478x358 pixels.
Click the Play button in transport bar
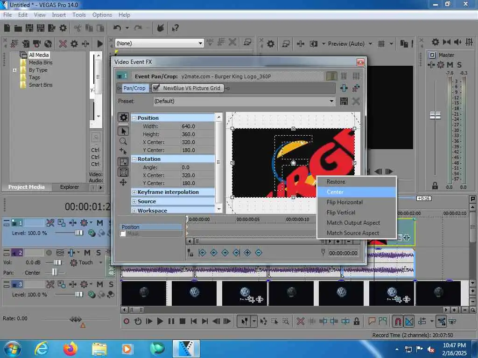click(160, 321)
